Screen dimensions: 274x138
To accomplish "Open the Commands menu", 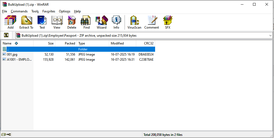I will 19,11.
